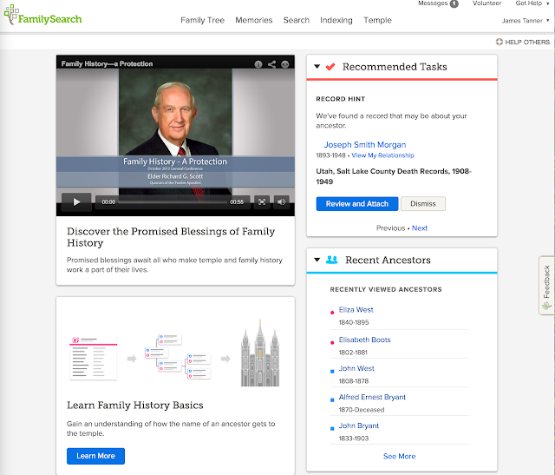
Task: Click the eye icon on video
Action: coord(286,64)
